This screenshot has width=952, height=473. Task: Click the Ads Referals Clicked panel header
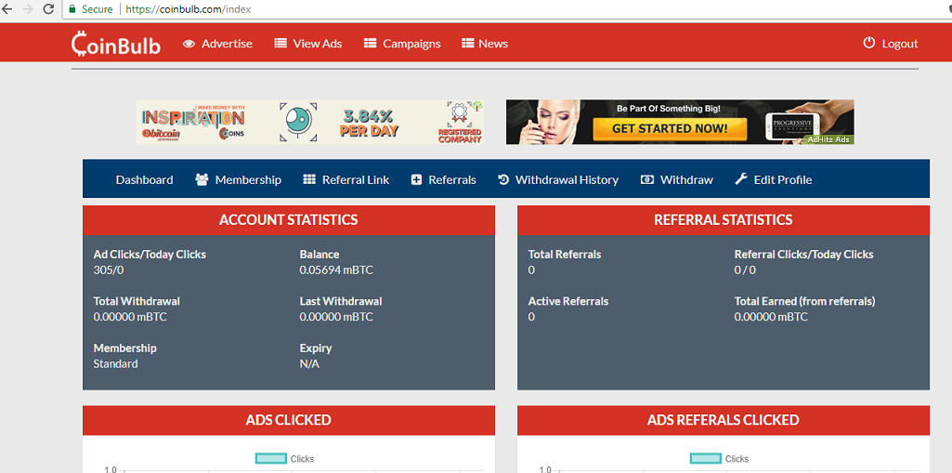click(724, 420)
